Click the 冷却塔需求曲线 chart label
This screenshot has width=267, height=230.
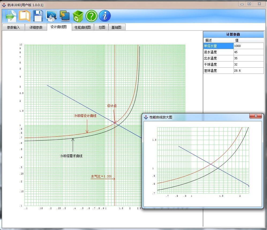pyautogui.click(x=71, y=156)
